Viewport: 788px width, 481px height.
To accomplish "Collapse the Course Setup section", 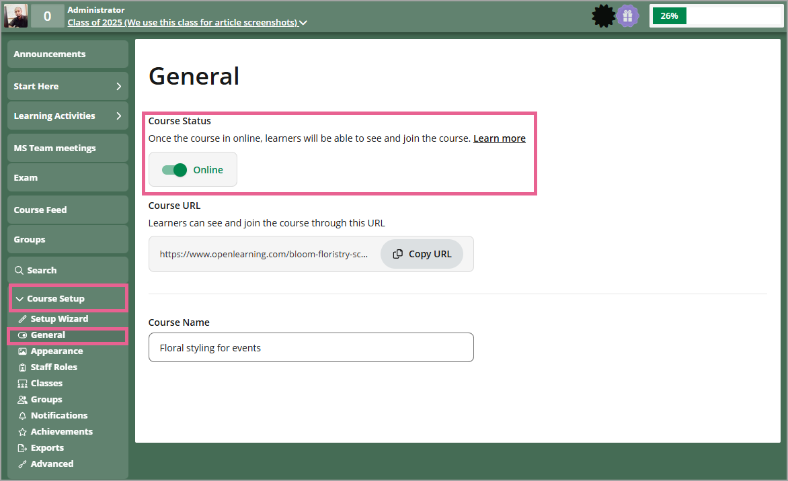I will pyautogui.click(x=68, y=298).
